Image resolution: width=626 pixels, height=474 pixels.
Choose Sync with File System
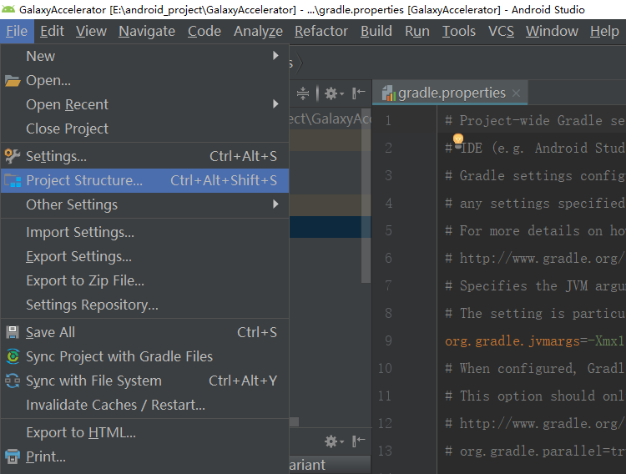point(144,381)
